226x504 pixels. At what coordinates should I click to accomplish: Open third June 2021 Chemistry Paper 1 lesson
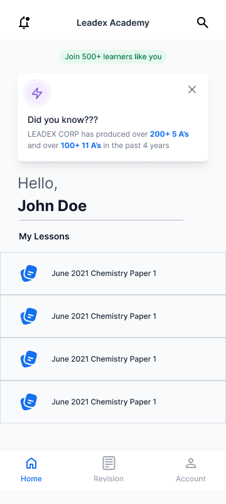(x=113, y=359)
